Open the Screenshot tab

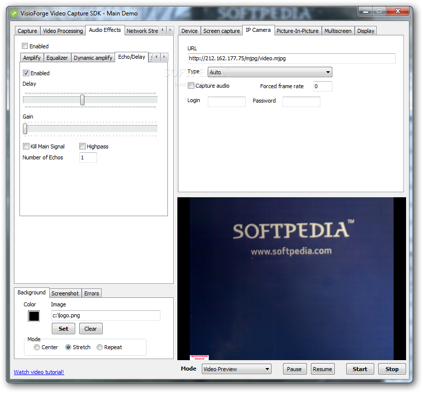[65, 293]
